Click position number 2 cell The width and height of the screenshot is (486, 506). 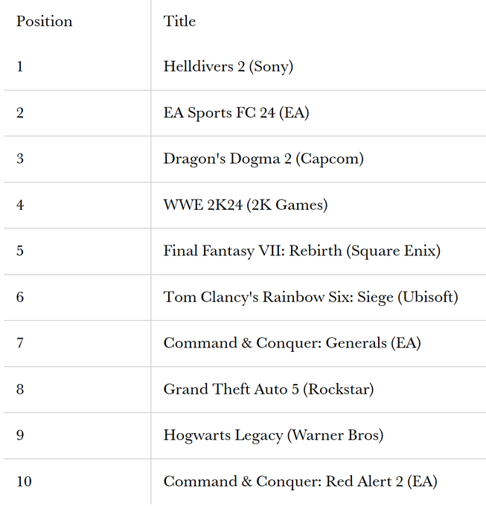20,113
